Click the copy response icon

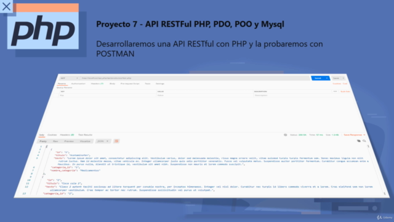pyautogui.click(x=358, y=141)
